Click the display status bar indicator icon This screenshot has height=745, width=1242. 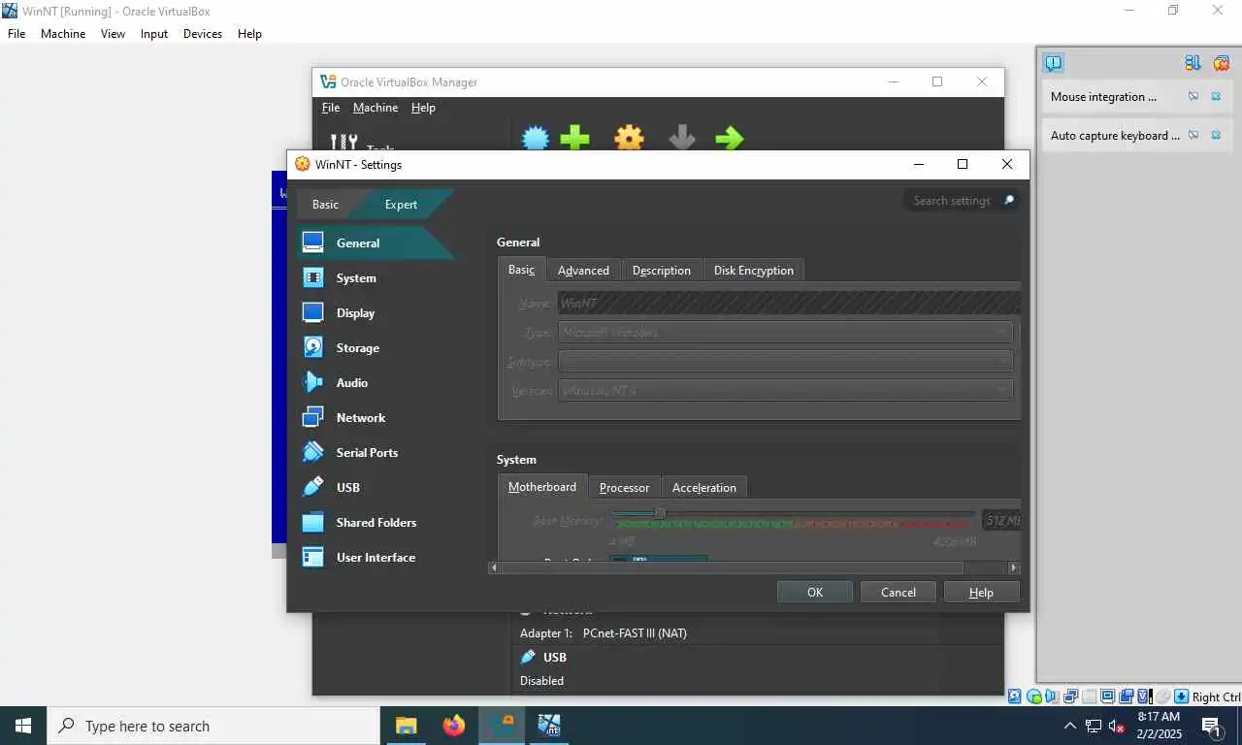[x=1107, y=696]
